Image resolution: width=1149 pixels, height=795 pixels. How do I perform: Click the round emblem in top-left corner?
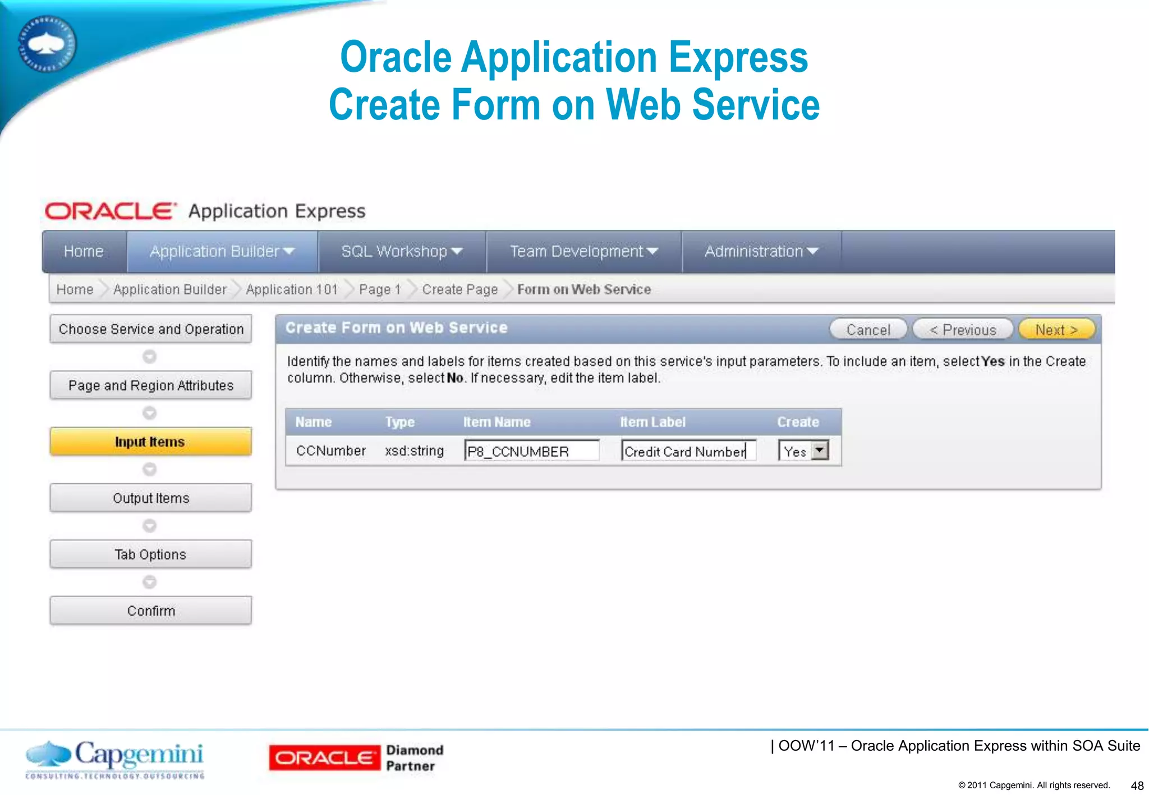(x=47, y=44)
